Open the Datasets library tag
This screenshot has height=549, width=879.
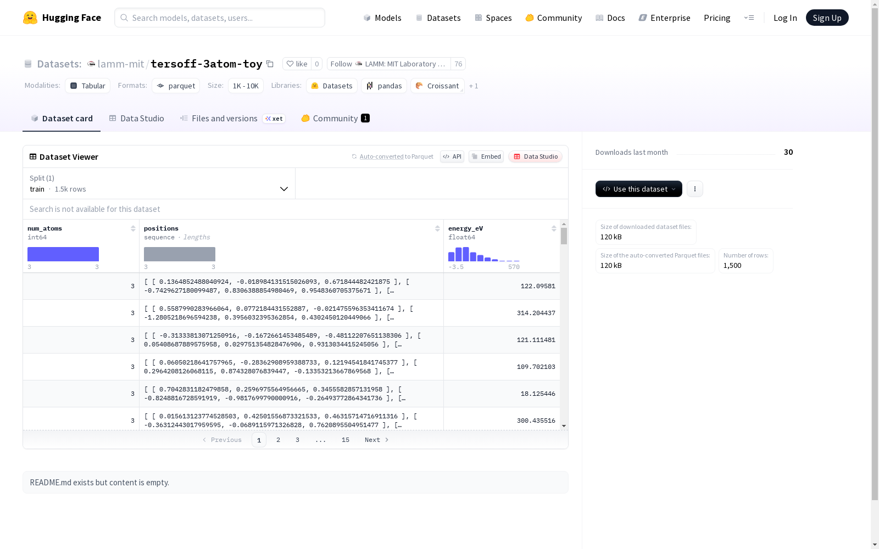coord(332,86)
